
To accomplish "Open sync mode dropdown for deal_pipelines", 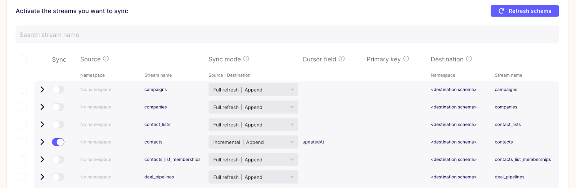I will (253, 177).
